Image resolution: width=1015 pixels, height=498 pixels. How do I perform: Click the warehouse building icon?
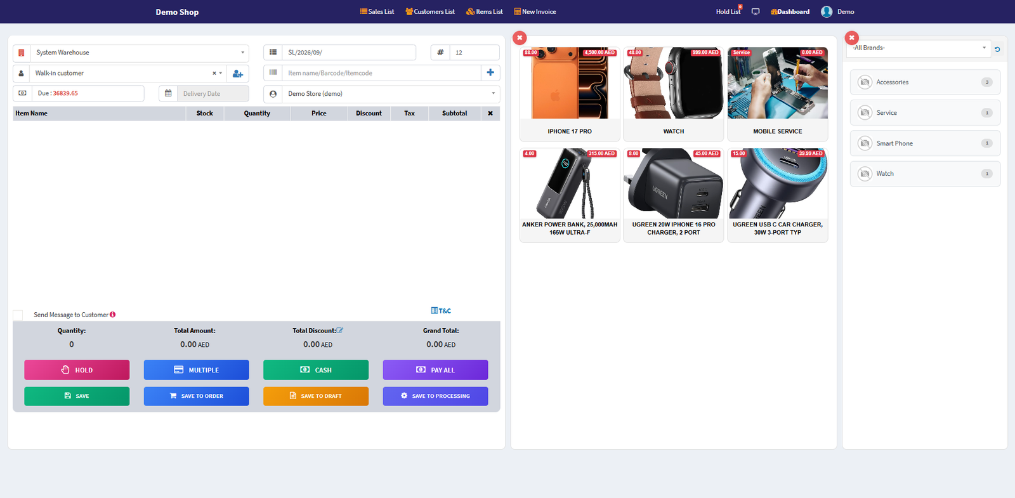coord(21,53)
